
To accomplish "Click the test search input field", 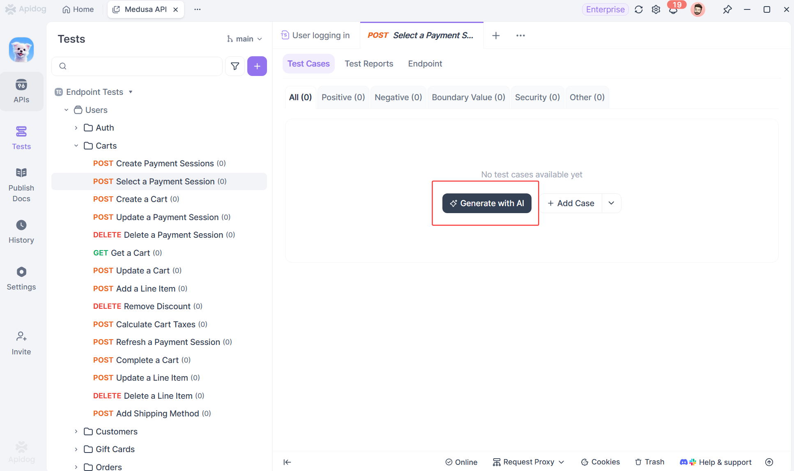I will pyautogui.click(x=137, y=66).
